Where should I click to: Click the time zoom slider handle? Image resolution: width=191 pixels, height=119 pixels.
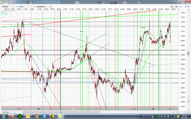click(178, 112)
